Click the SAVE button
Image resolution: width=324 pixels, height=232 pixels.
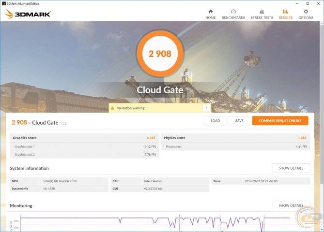[239, 121]
